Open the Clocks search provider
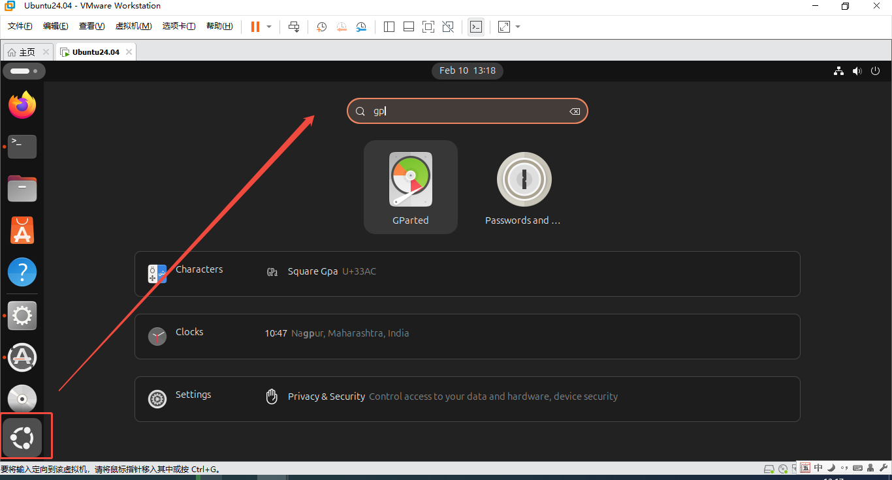892x480 pixels. [x=176, y=336]
